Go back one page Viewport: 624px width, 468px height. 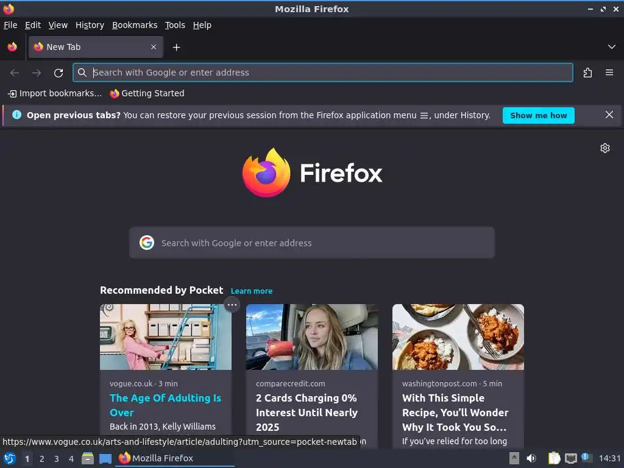pyautogui.click(x=15, y=73)
